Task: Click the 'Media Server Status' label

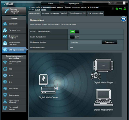Action: click(x=37, y=48)
